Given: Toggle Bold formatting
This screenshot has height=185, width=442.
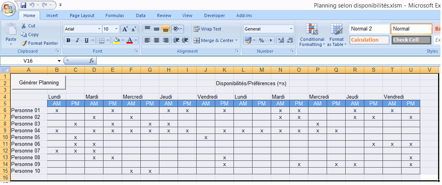Looking at the screenshot, I should coord(68,40).
